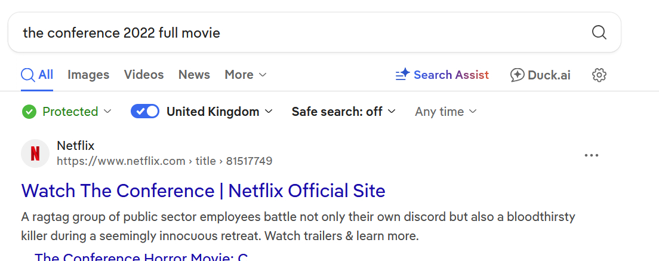Launch Duck.ai chat

540,75
